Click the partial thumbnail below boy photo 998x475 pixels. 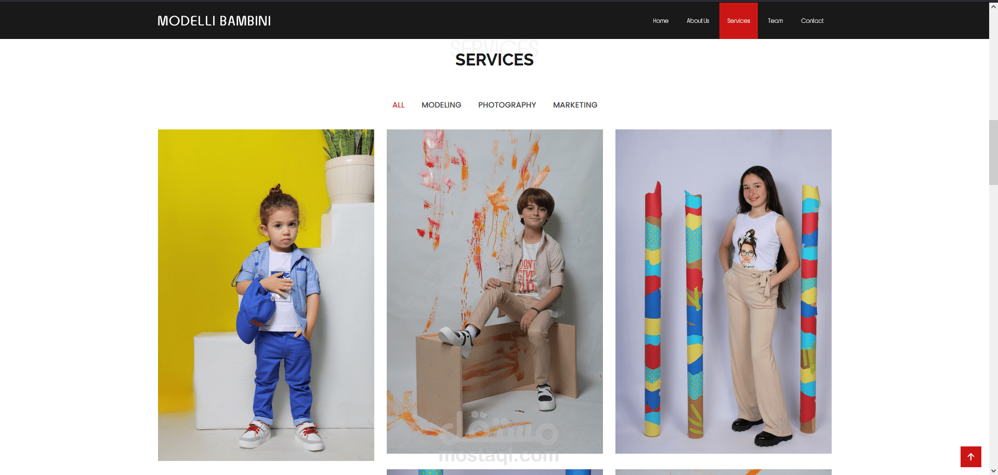[495, 472]
